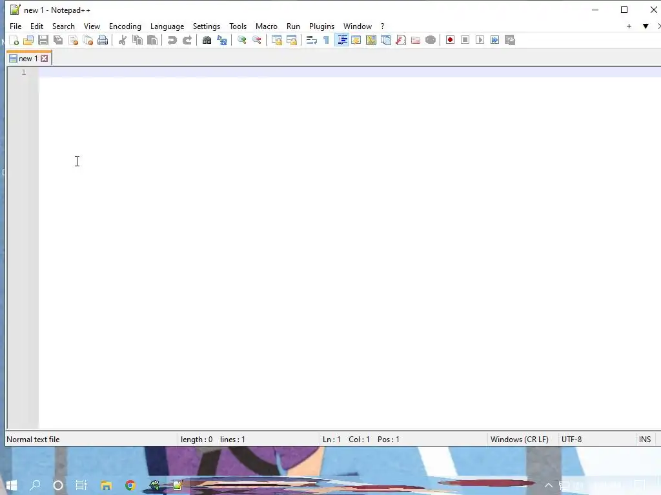Open the tab list dropdown arrow
This screenshot has width=661, height=495.
pyautogui.click(x=646, y=26)
